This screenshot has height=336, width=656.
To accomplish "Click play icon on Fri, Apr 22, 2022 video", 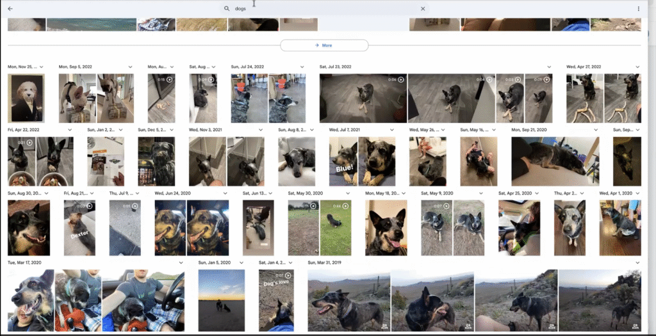I will [29, 143].
